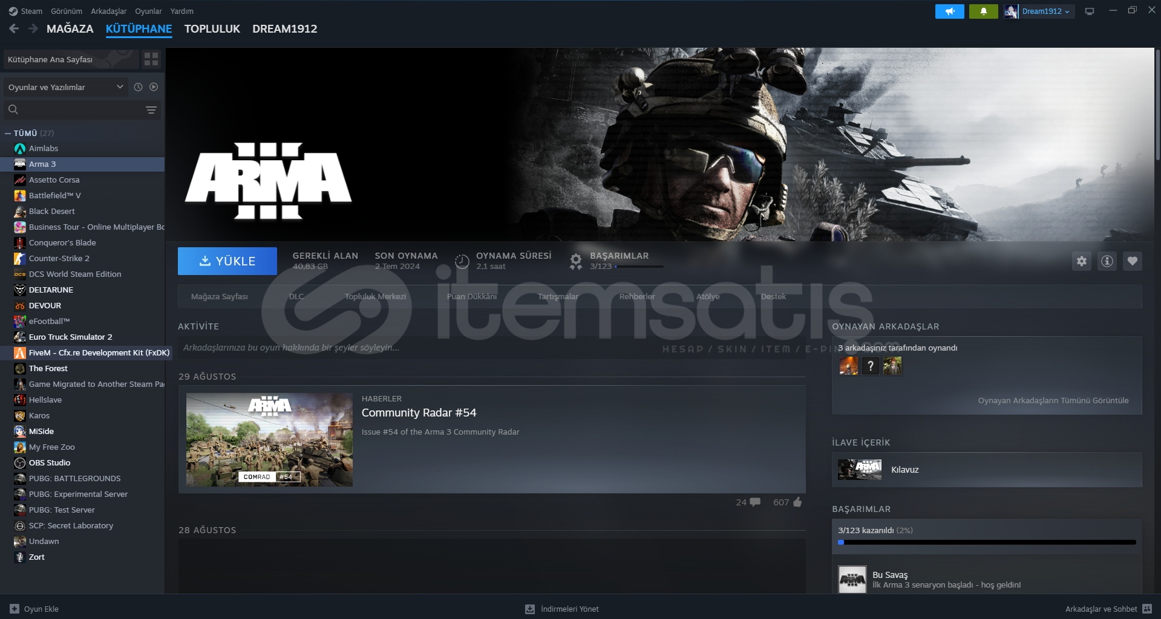This screenshot has width=1161, height=619.
Task: Select Zort in the library
Action: 82,557
